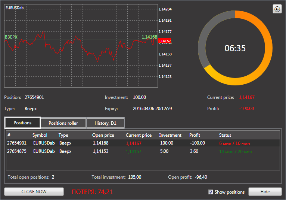Click the Total investment 105,00 value

[x=135, y=177]
